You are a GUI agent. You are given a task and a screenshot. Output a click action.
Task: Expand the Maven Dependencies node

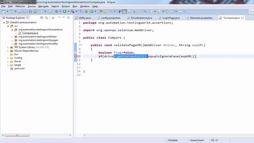[x=8, y=51]
